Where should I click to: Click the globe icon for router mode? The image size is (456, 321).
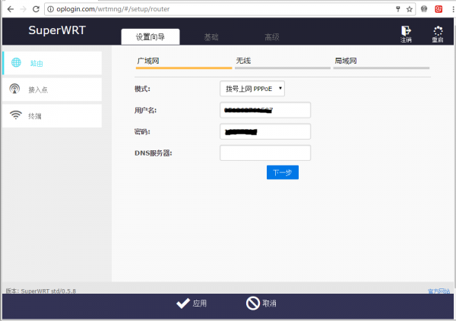16,62
